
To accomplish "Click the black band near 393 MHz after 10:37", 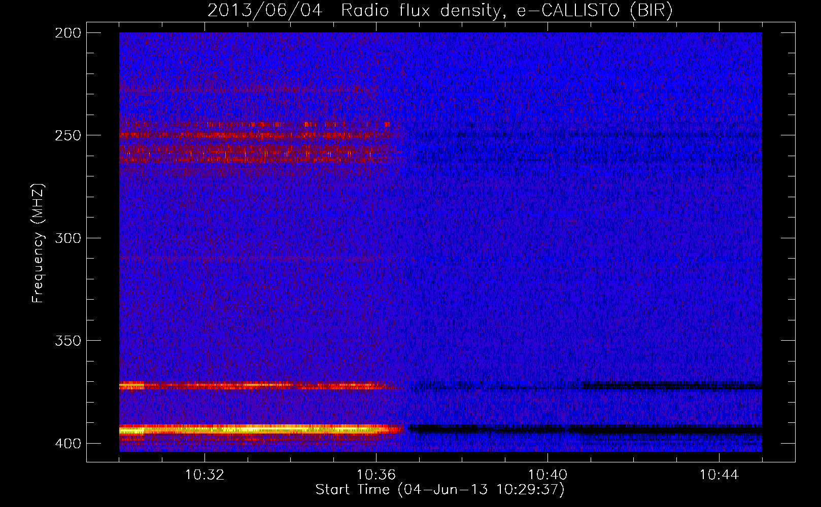I will (x=585, y=429).
